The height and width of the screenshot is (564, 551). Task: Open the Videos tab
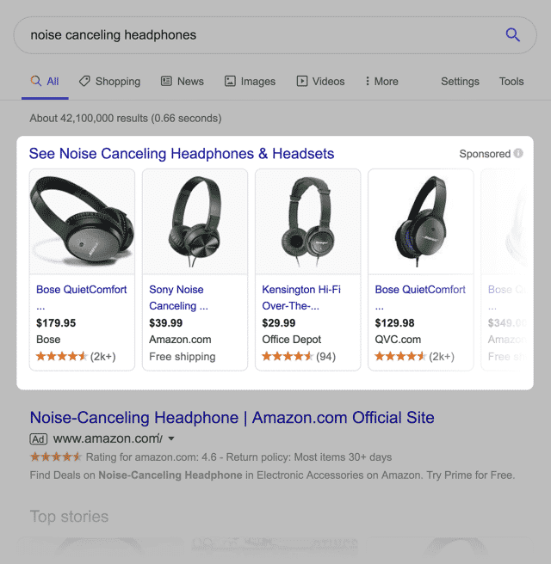coord(320,82)
